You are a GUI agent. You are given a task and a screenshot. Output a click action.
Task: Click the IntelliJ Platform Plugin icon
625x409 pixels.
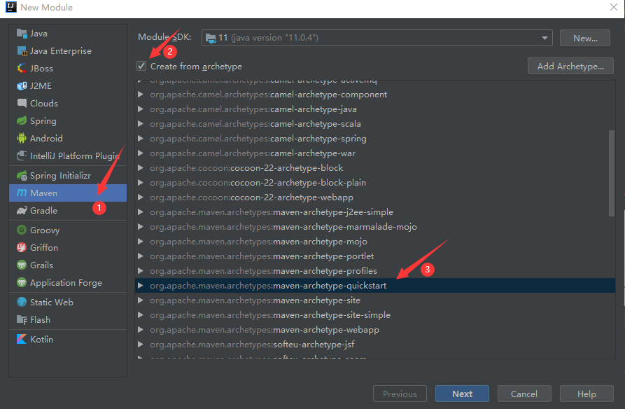pos(22,155)
